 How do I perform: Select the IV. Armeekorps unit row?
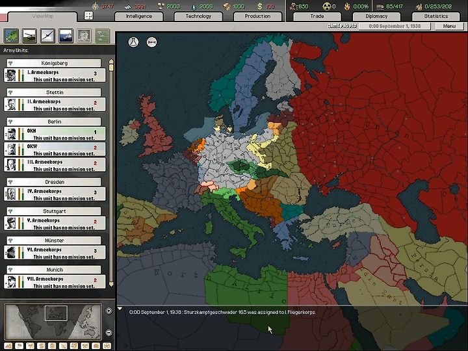pyautogui.click(x=55, y=194)
